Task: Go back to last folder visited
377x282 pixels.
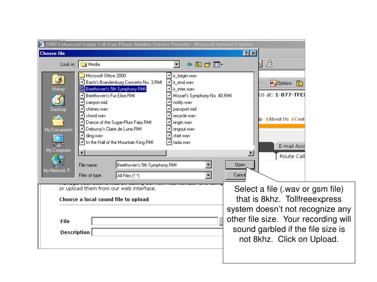Action: click(190, 65)
